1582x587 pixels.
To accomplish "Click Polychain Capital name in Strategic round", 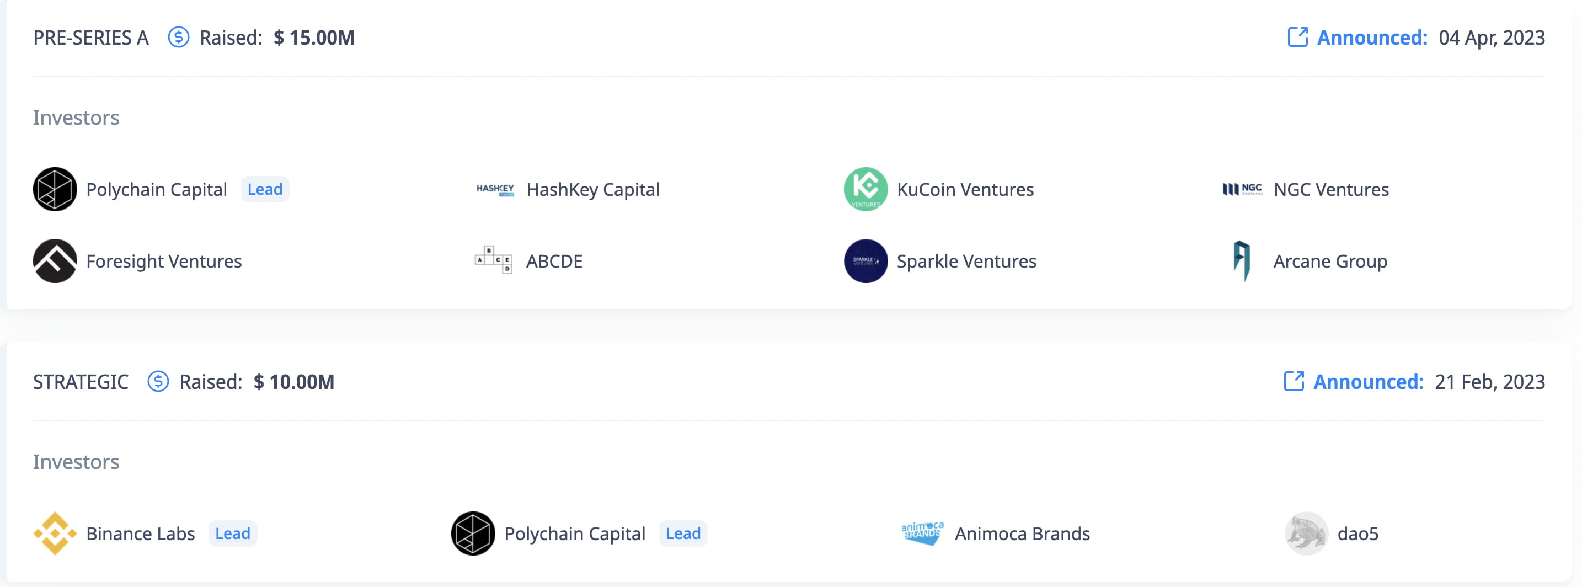I will pos(574,533).
